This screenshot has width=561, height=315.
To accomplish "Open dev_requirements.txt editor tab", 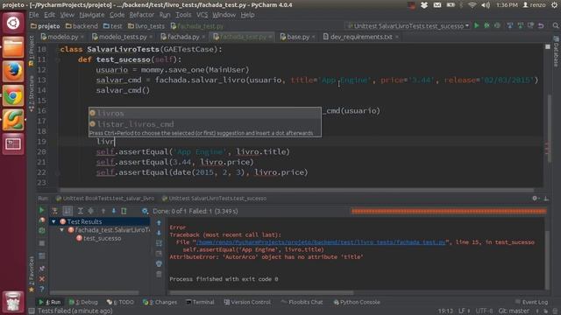I will point(361,37).
